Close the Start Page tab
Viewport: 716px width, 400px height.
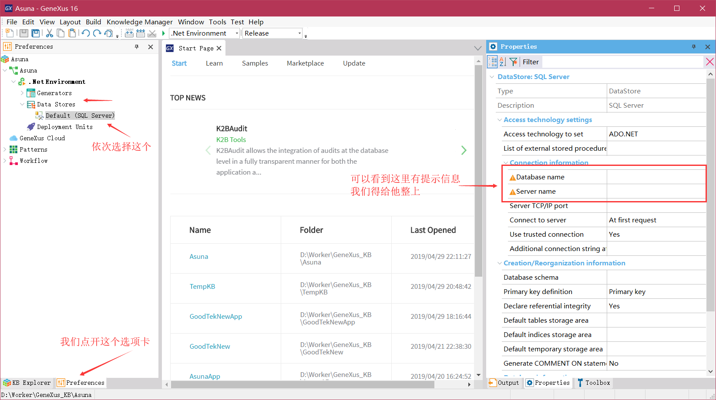click(219, 48)
